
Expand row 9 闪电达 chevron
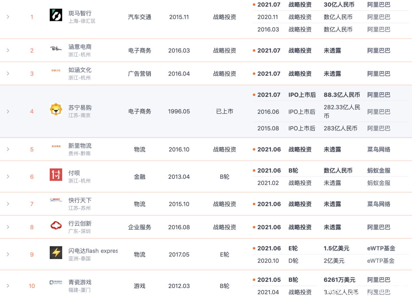pos(8,254)
